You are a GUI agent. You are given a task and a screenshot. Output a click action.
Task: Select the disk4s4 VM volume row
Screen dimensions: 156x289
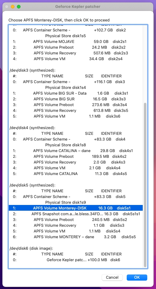(x=76, y=168)
